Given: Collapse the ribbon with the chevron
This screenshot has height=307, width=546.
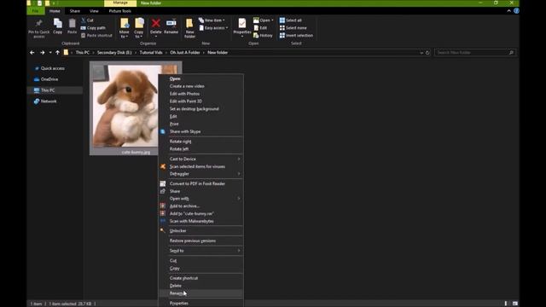Looking at the screenshot, I should (x=509, y=11).
